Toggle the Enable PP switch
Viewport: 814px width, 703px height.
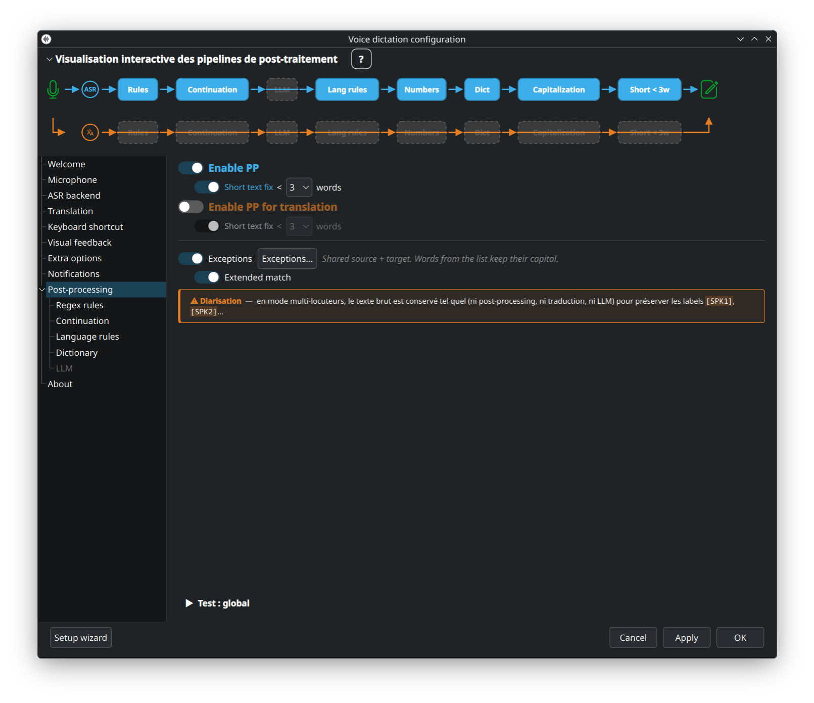pyautogui.click(x=191, y=168)
